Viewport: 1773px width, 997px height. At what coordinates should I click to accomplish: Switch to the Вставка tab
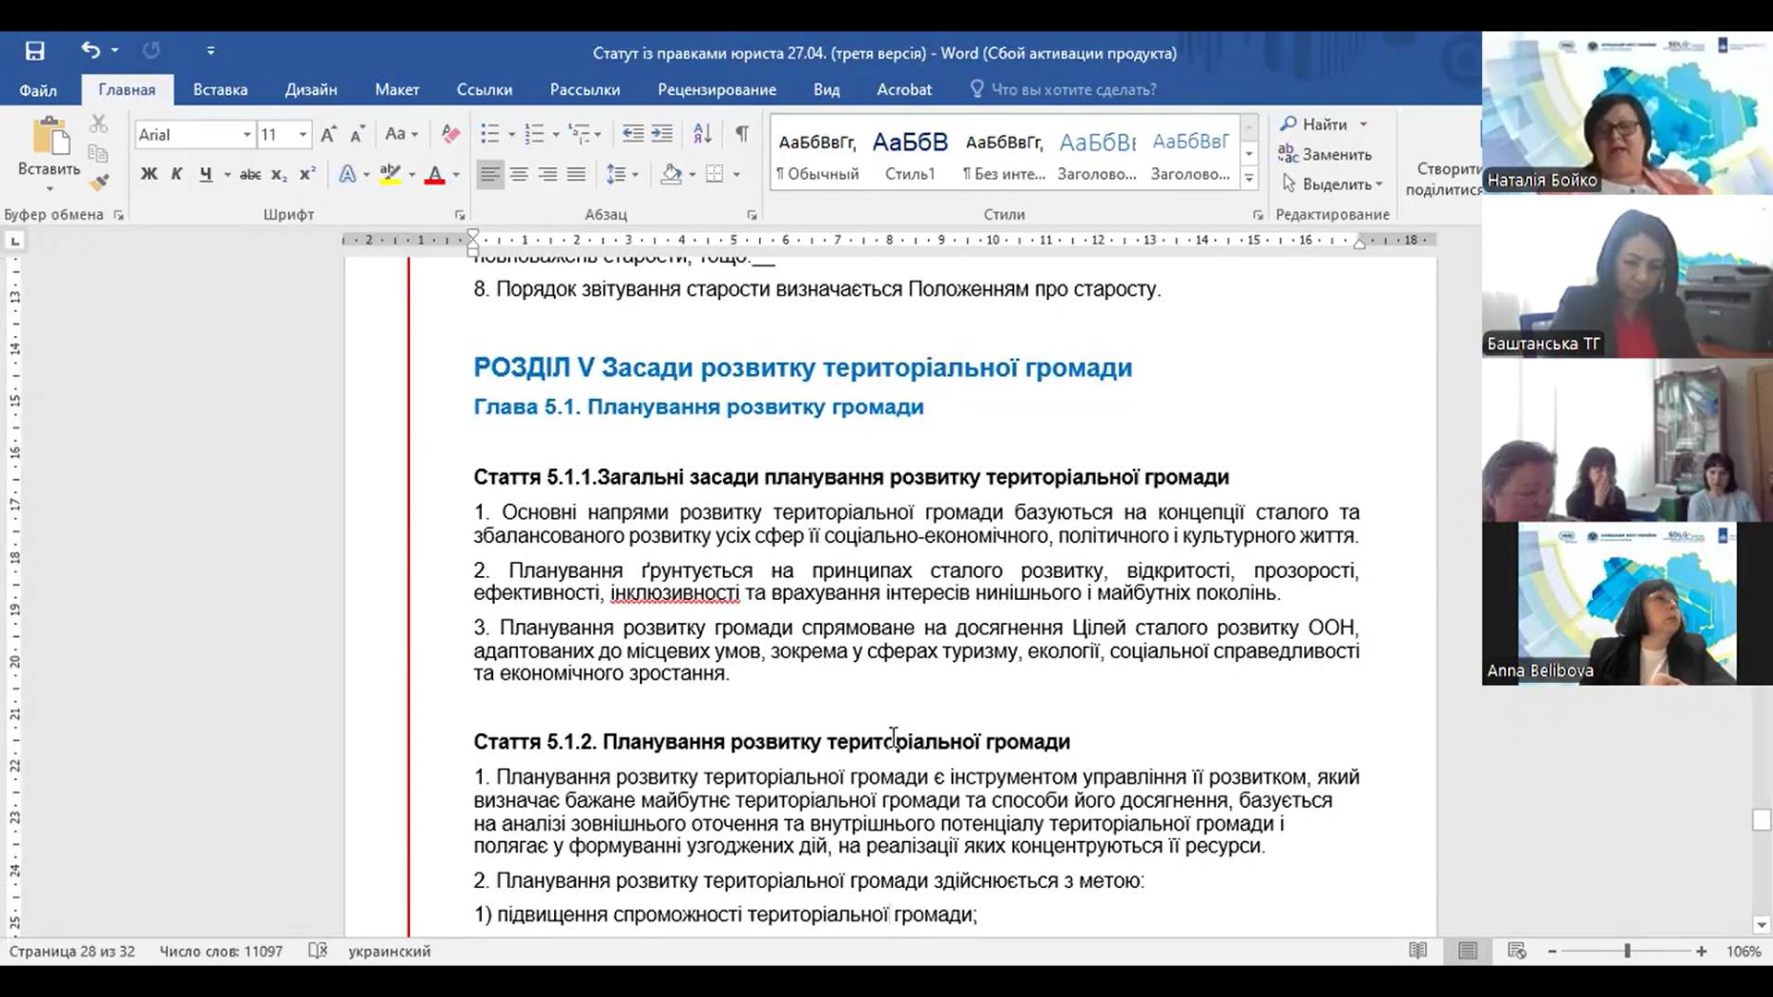coord(220,90)
